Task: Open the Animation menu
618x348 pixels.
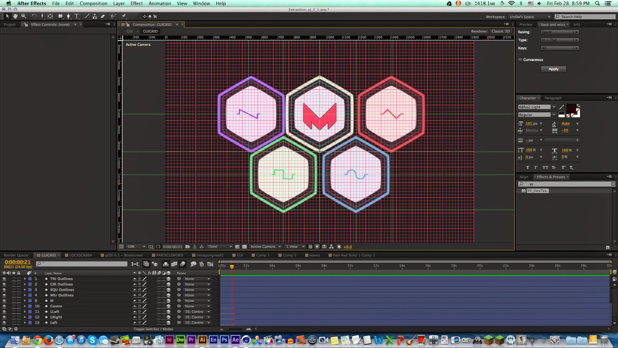Action: click(x=160, y=3)
